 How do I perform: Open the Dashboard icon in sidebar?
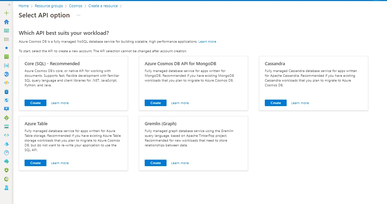tap(6, 30)
